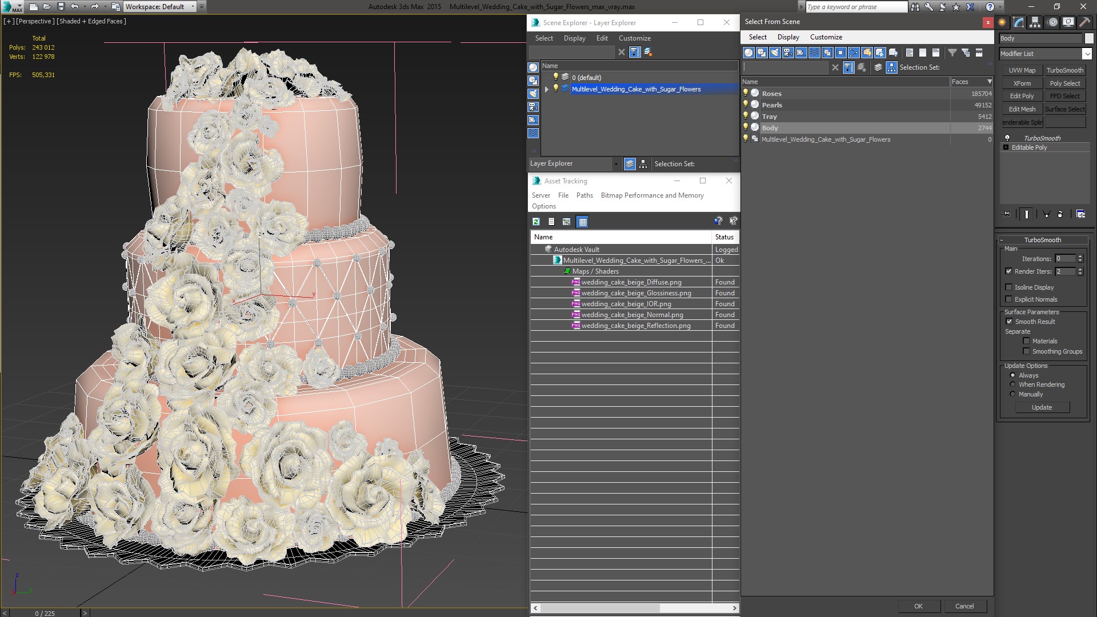Open the Modifier List dropdown
Viewport: 1097px width, 617px height.
[1087, 54]
